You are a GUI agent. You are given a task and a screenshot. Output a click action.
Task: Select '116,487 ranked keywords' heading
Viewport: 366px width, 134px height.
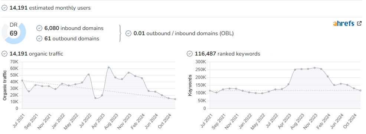click(227, 54)
